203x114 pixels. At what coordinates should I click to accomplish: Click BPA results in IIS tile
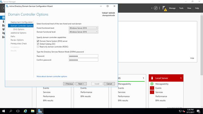(x=123, y=100)
